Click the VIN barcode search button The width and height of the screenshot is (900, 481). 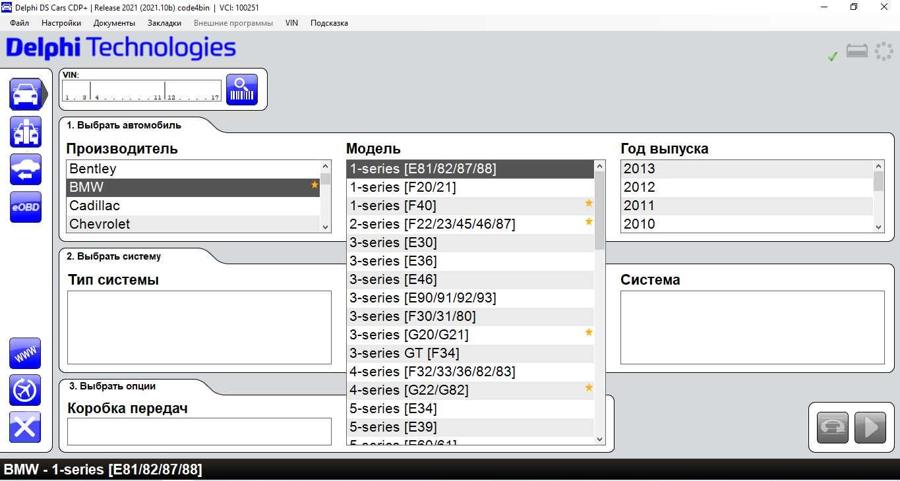[x=242, y=90]
